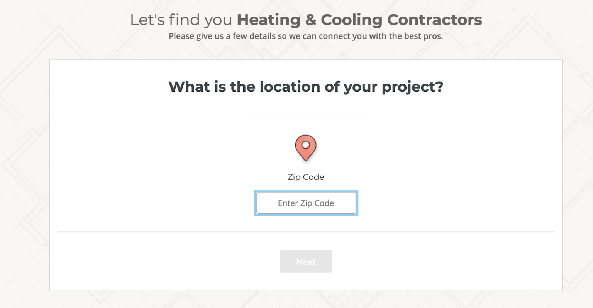This screenshot has width=593, height=308.
Task: Click the ampersand in the page title
Action: [x=310, y=20]
